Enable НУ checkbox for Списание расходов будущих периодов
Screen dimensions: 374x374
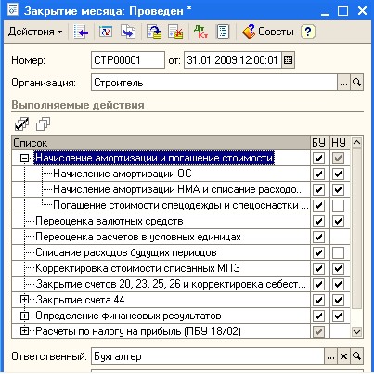click(x=338, y=252)
